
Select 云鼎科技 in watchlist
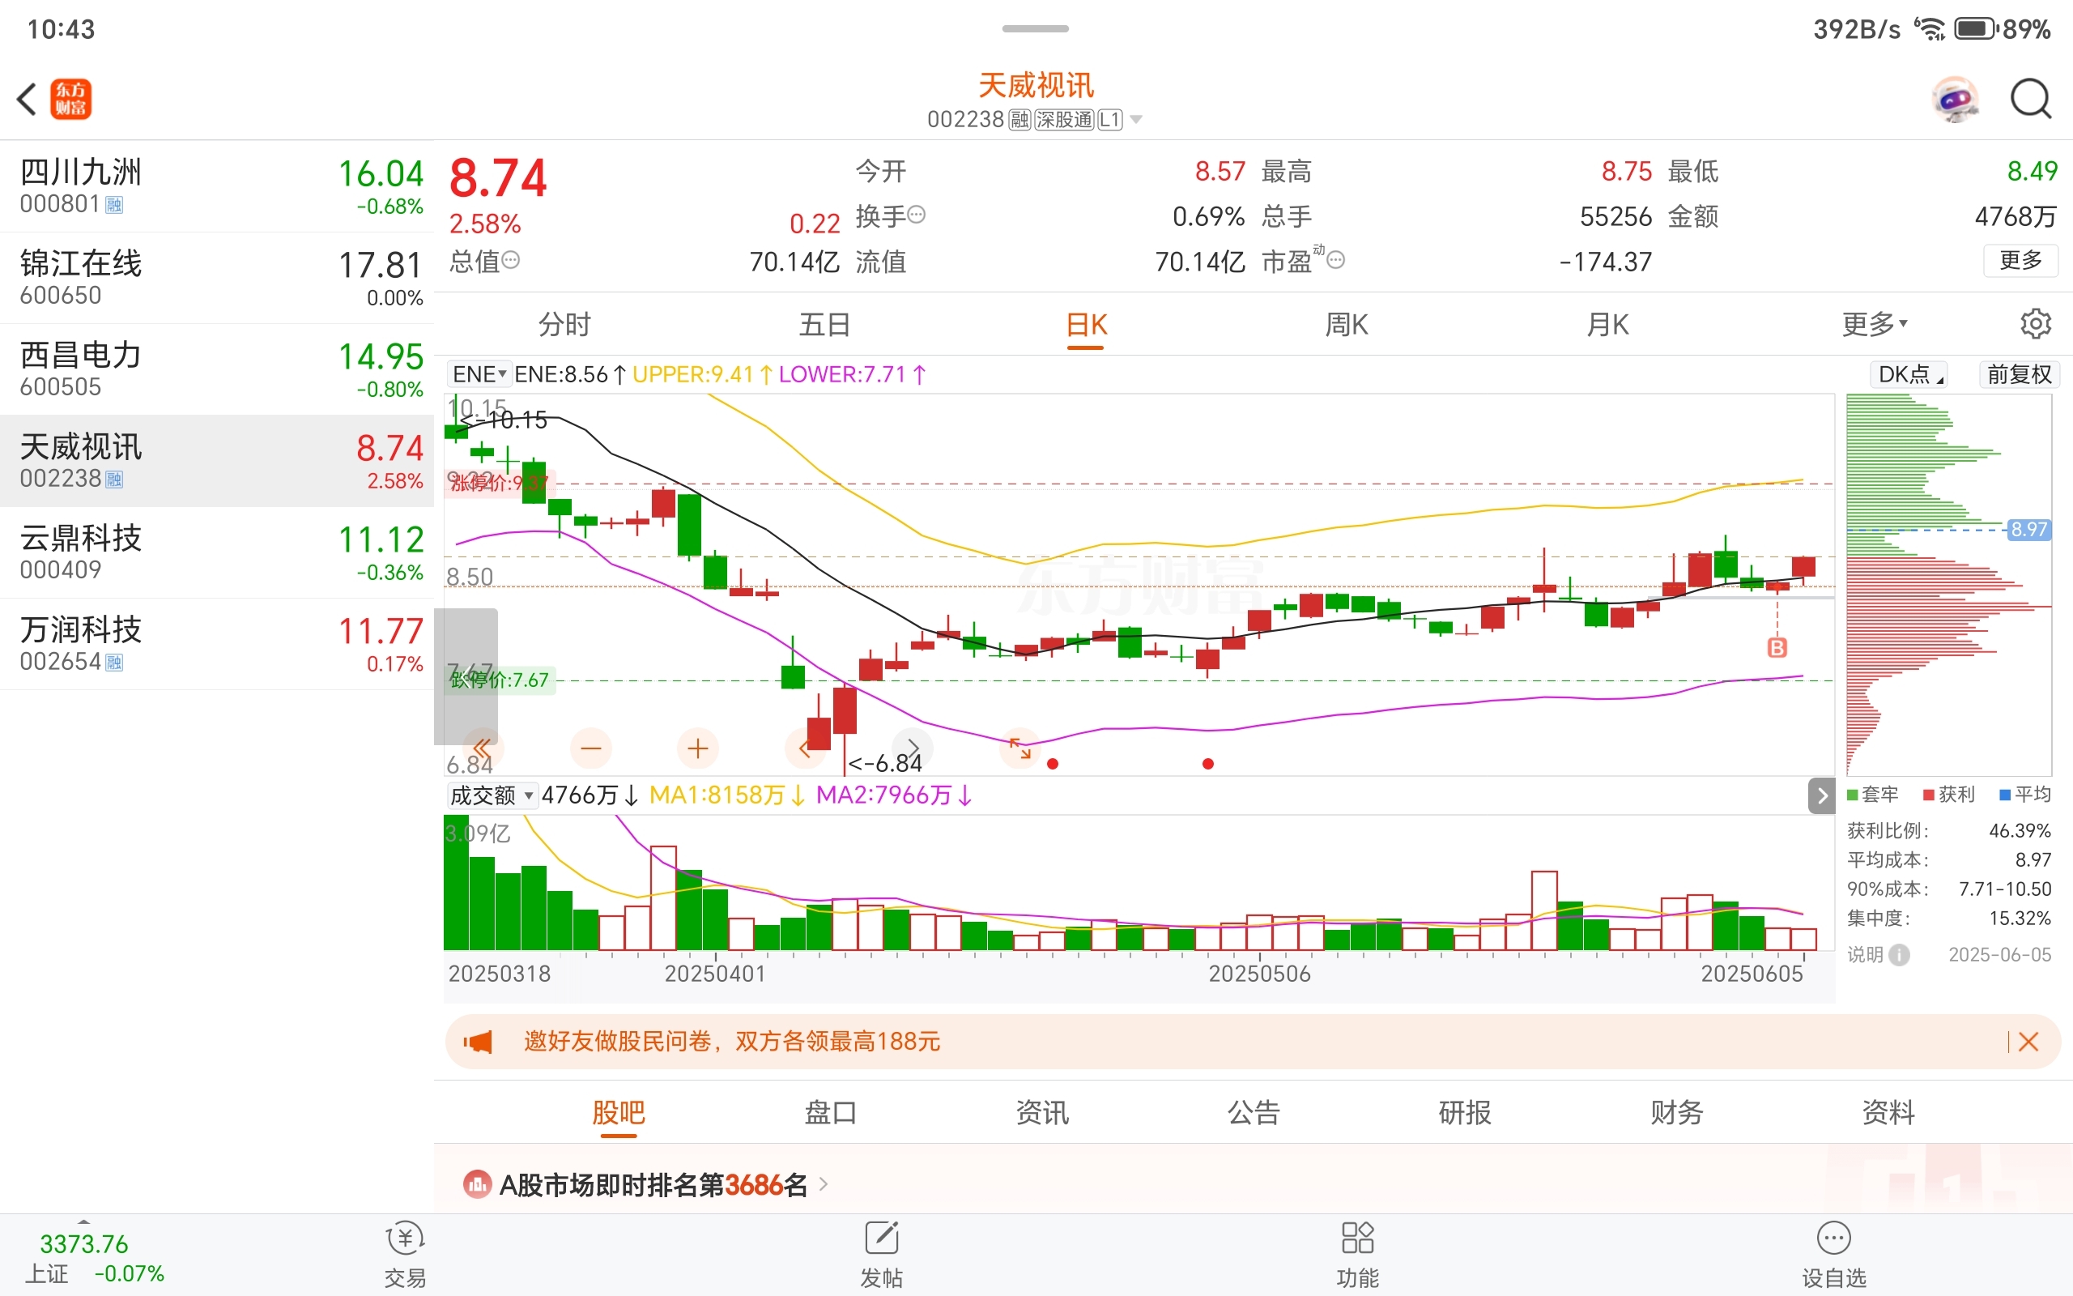(217, 553)
